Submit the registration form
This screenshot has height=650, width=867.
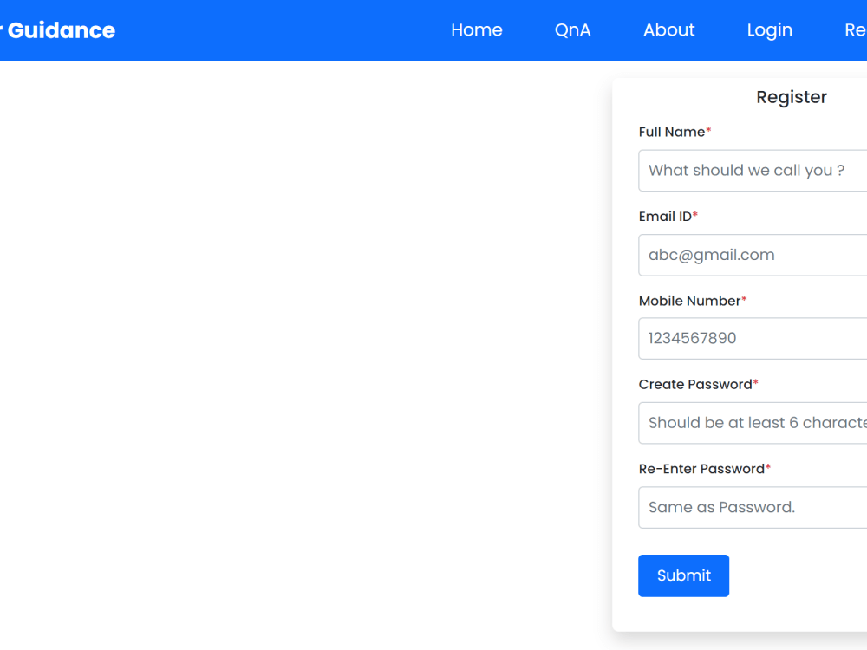pyautogui.click(x=683, y=575)
